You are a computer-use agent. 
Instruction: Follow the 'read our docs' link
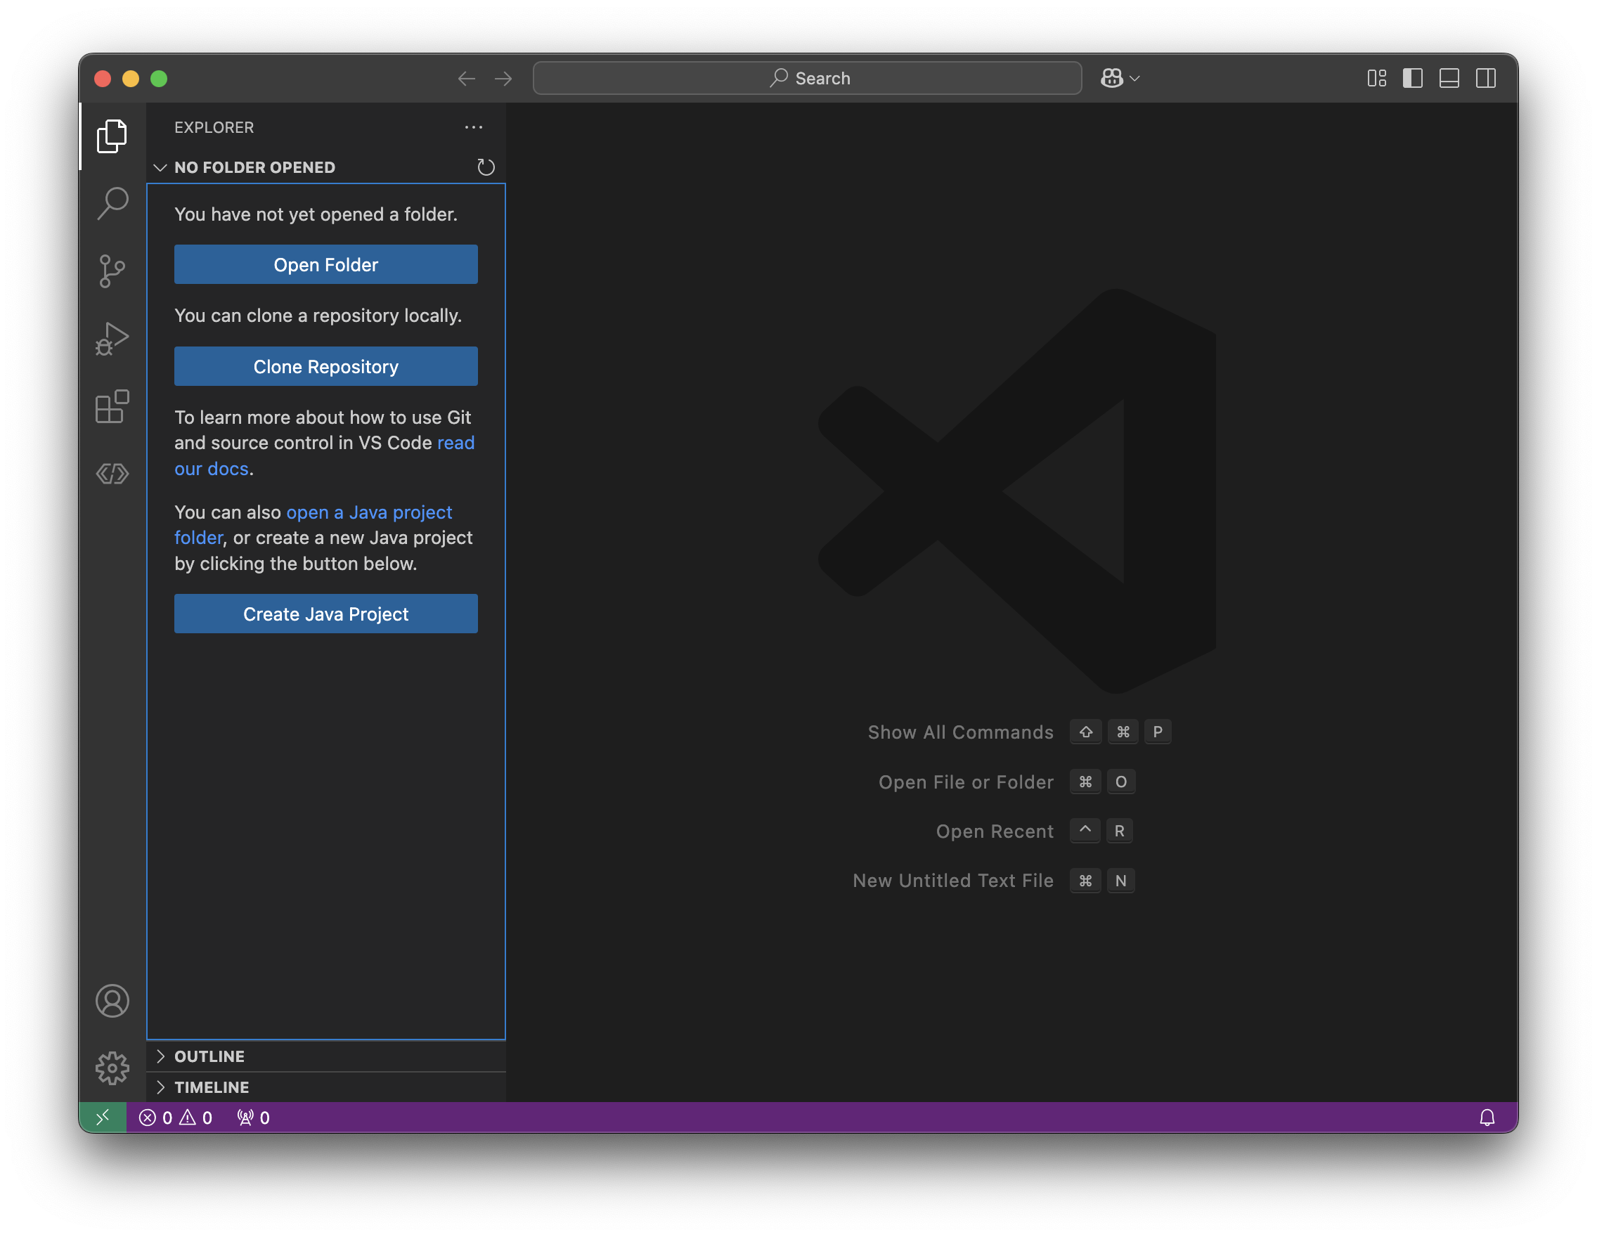[x=212, y=469]
